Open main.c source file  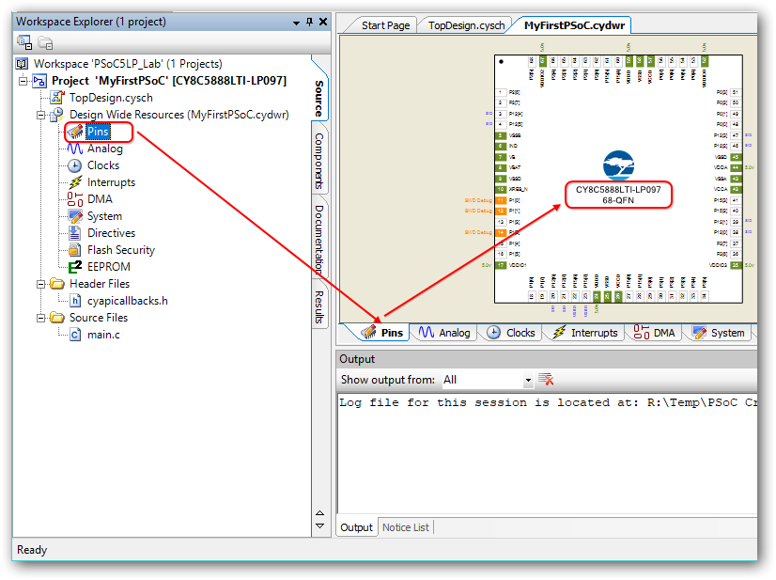click(103, 335)
